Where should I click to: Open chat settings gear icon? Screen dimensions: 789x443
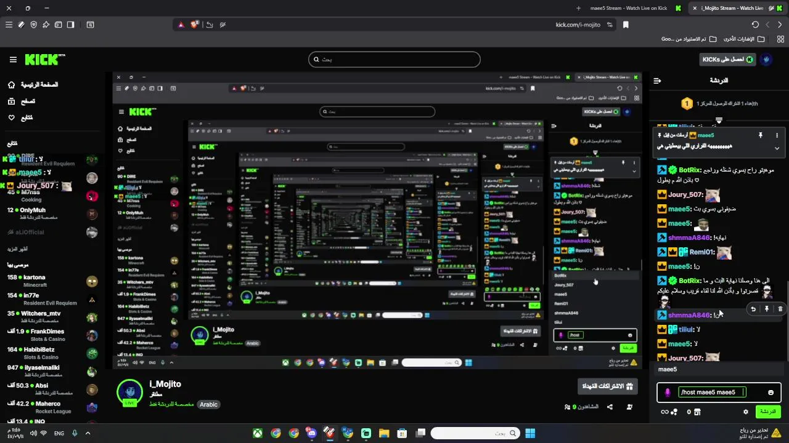click(746, 412)
